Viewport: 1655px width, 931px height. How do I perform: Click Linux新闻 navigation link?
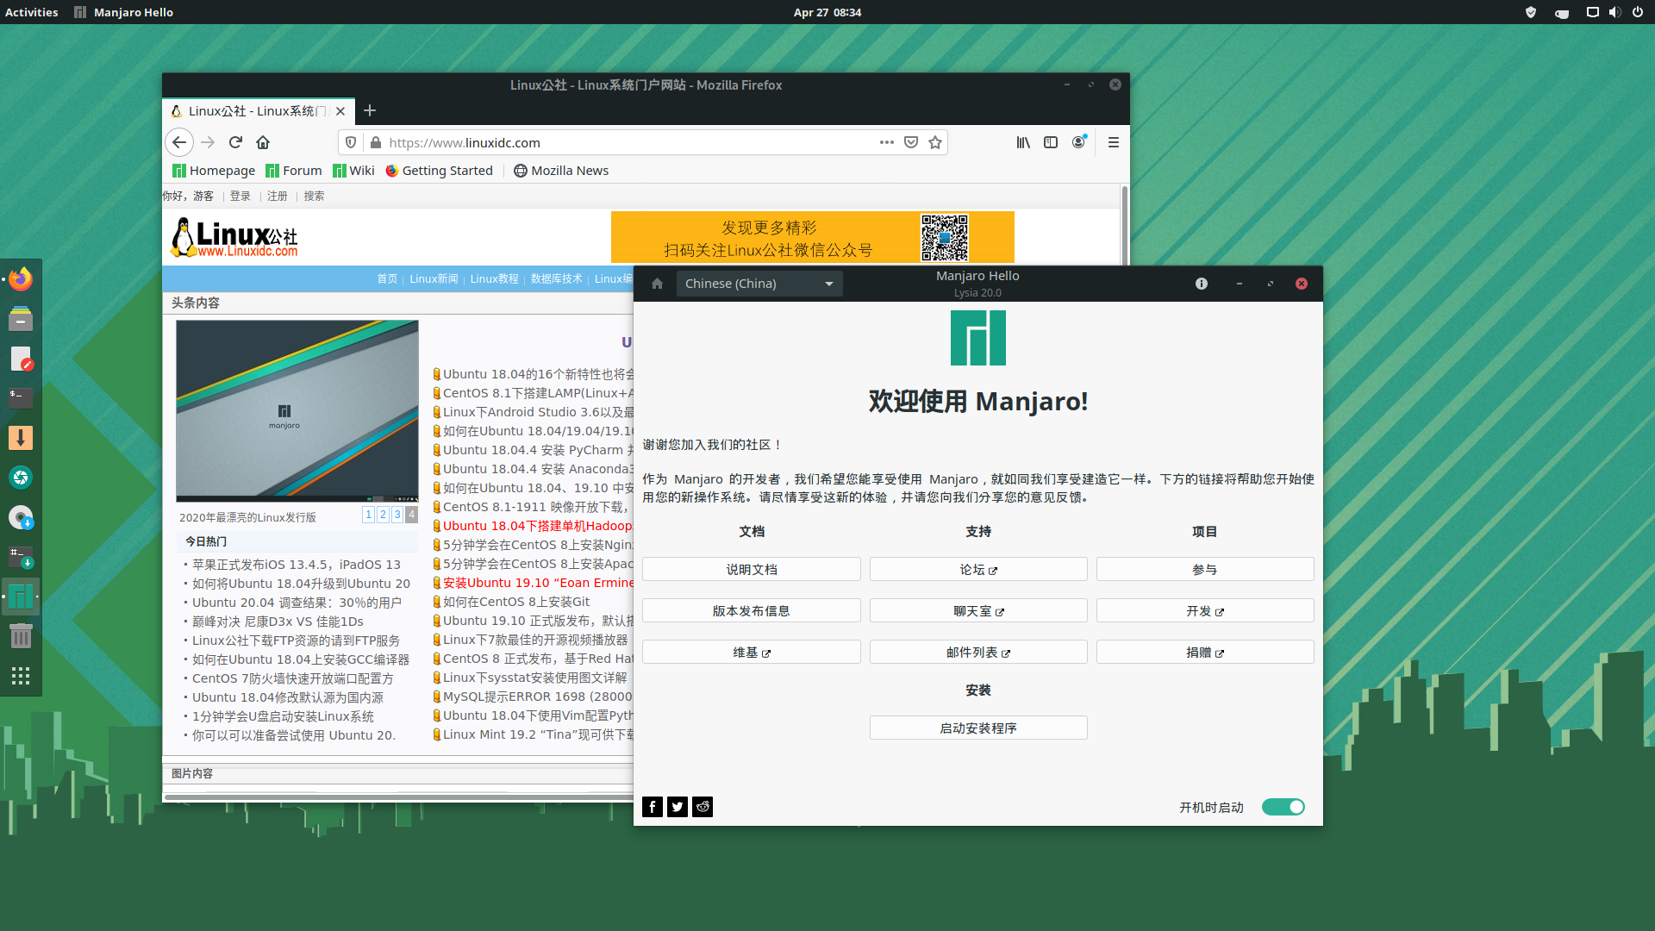click(x=434, y=278)
